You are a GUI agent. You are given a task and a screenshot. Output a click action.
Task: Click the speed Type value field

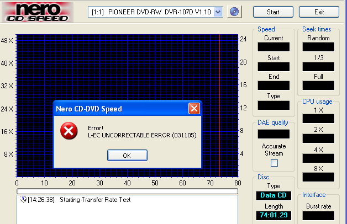click(x=274, y=105)
